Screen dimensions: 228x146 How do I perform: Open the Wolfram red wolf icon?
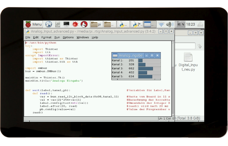[x=84, y=24]
